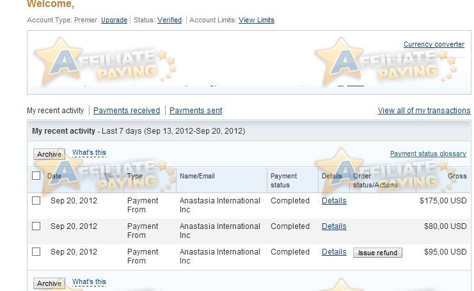The image size is (474, 291).
Task: Click the $80,00 USD amount
Action: [x=445, y=226]
